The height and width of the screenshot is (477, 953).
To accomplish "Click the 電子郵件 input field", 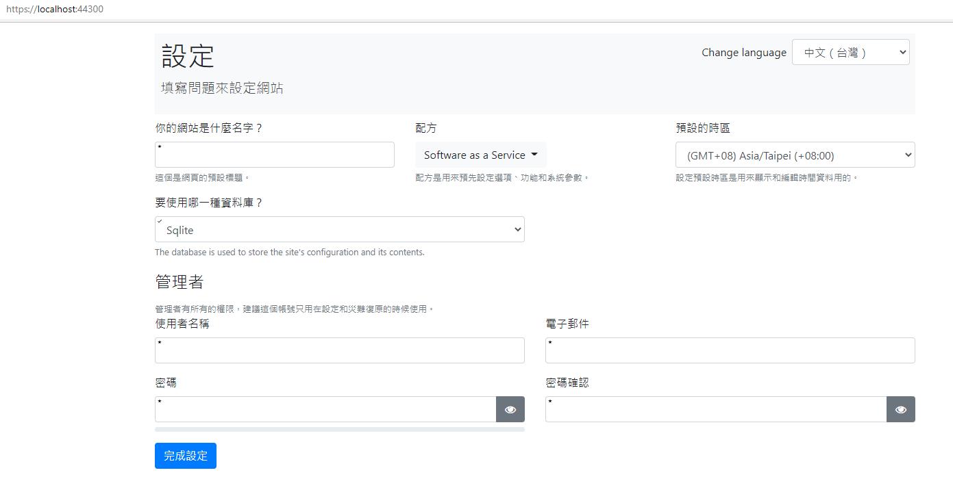I will tap(730, 350).
